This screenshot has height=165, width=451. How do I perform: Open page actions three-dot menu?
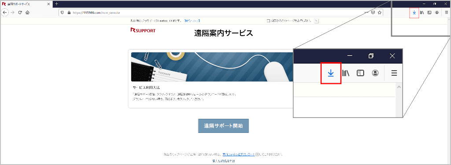pos(366,13)
